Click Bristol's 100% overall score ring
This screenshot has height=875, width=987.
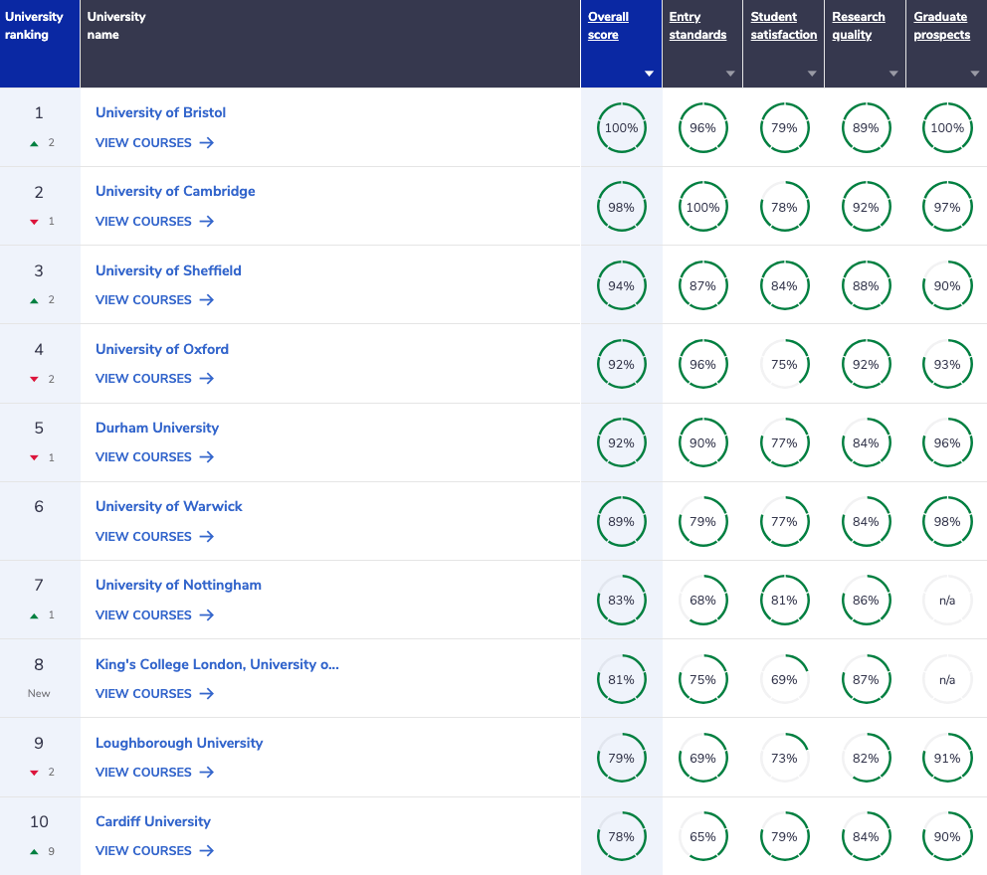coord(621,127)
